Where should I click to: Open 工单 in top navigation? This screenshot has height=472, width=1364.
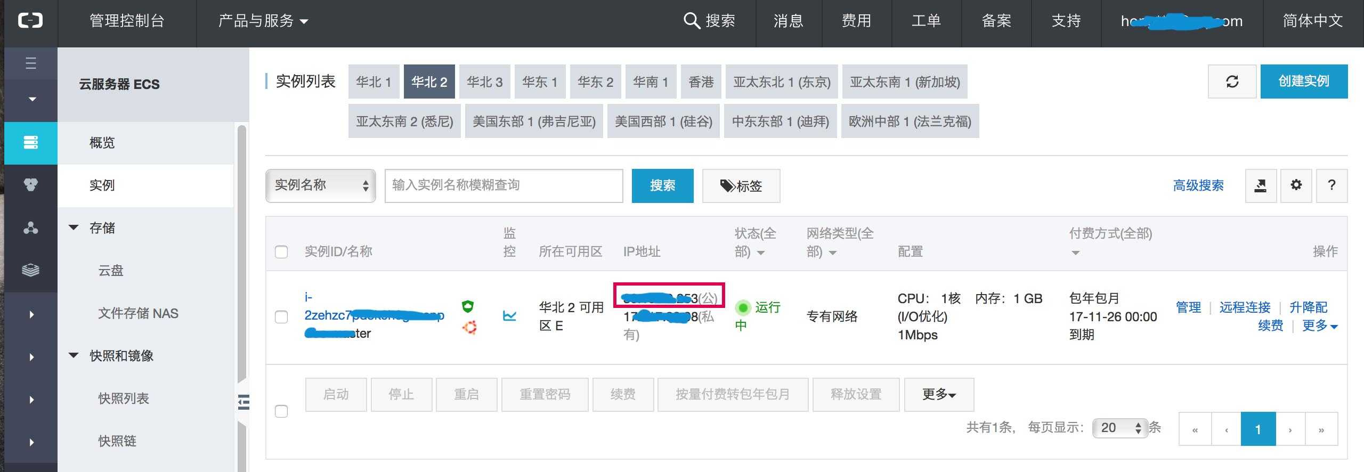tap(926, 21)
